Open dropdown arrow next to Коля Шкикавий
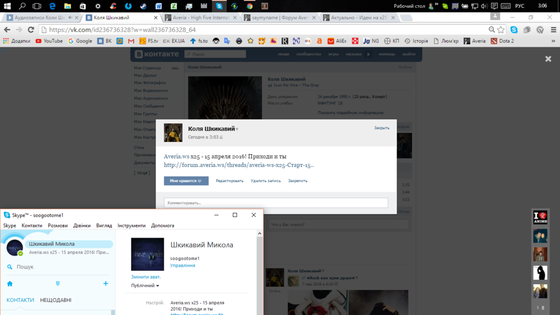The image size is (560, 315). 237,129
